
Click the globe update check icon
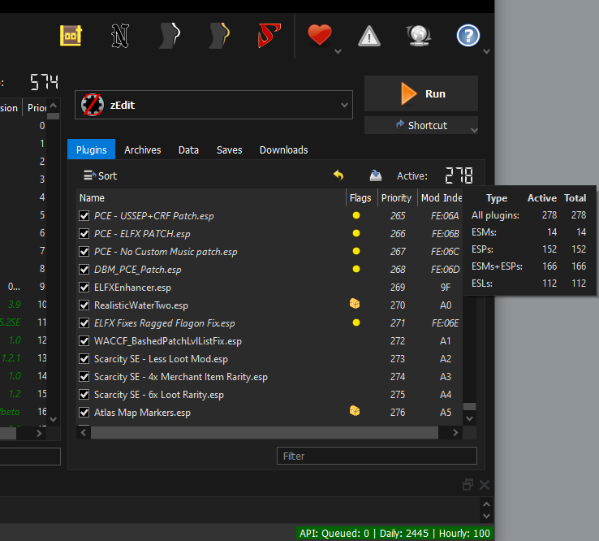coord(419,36)
